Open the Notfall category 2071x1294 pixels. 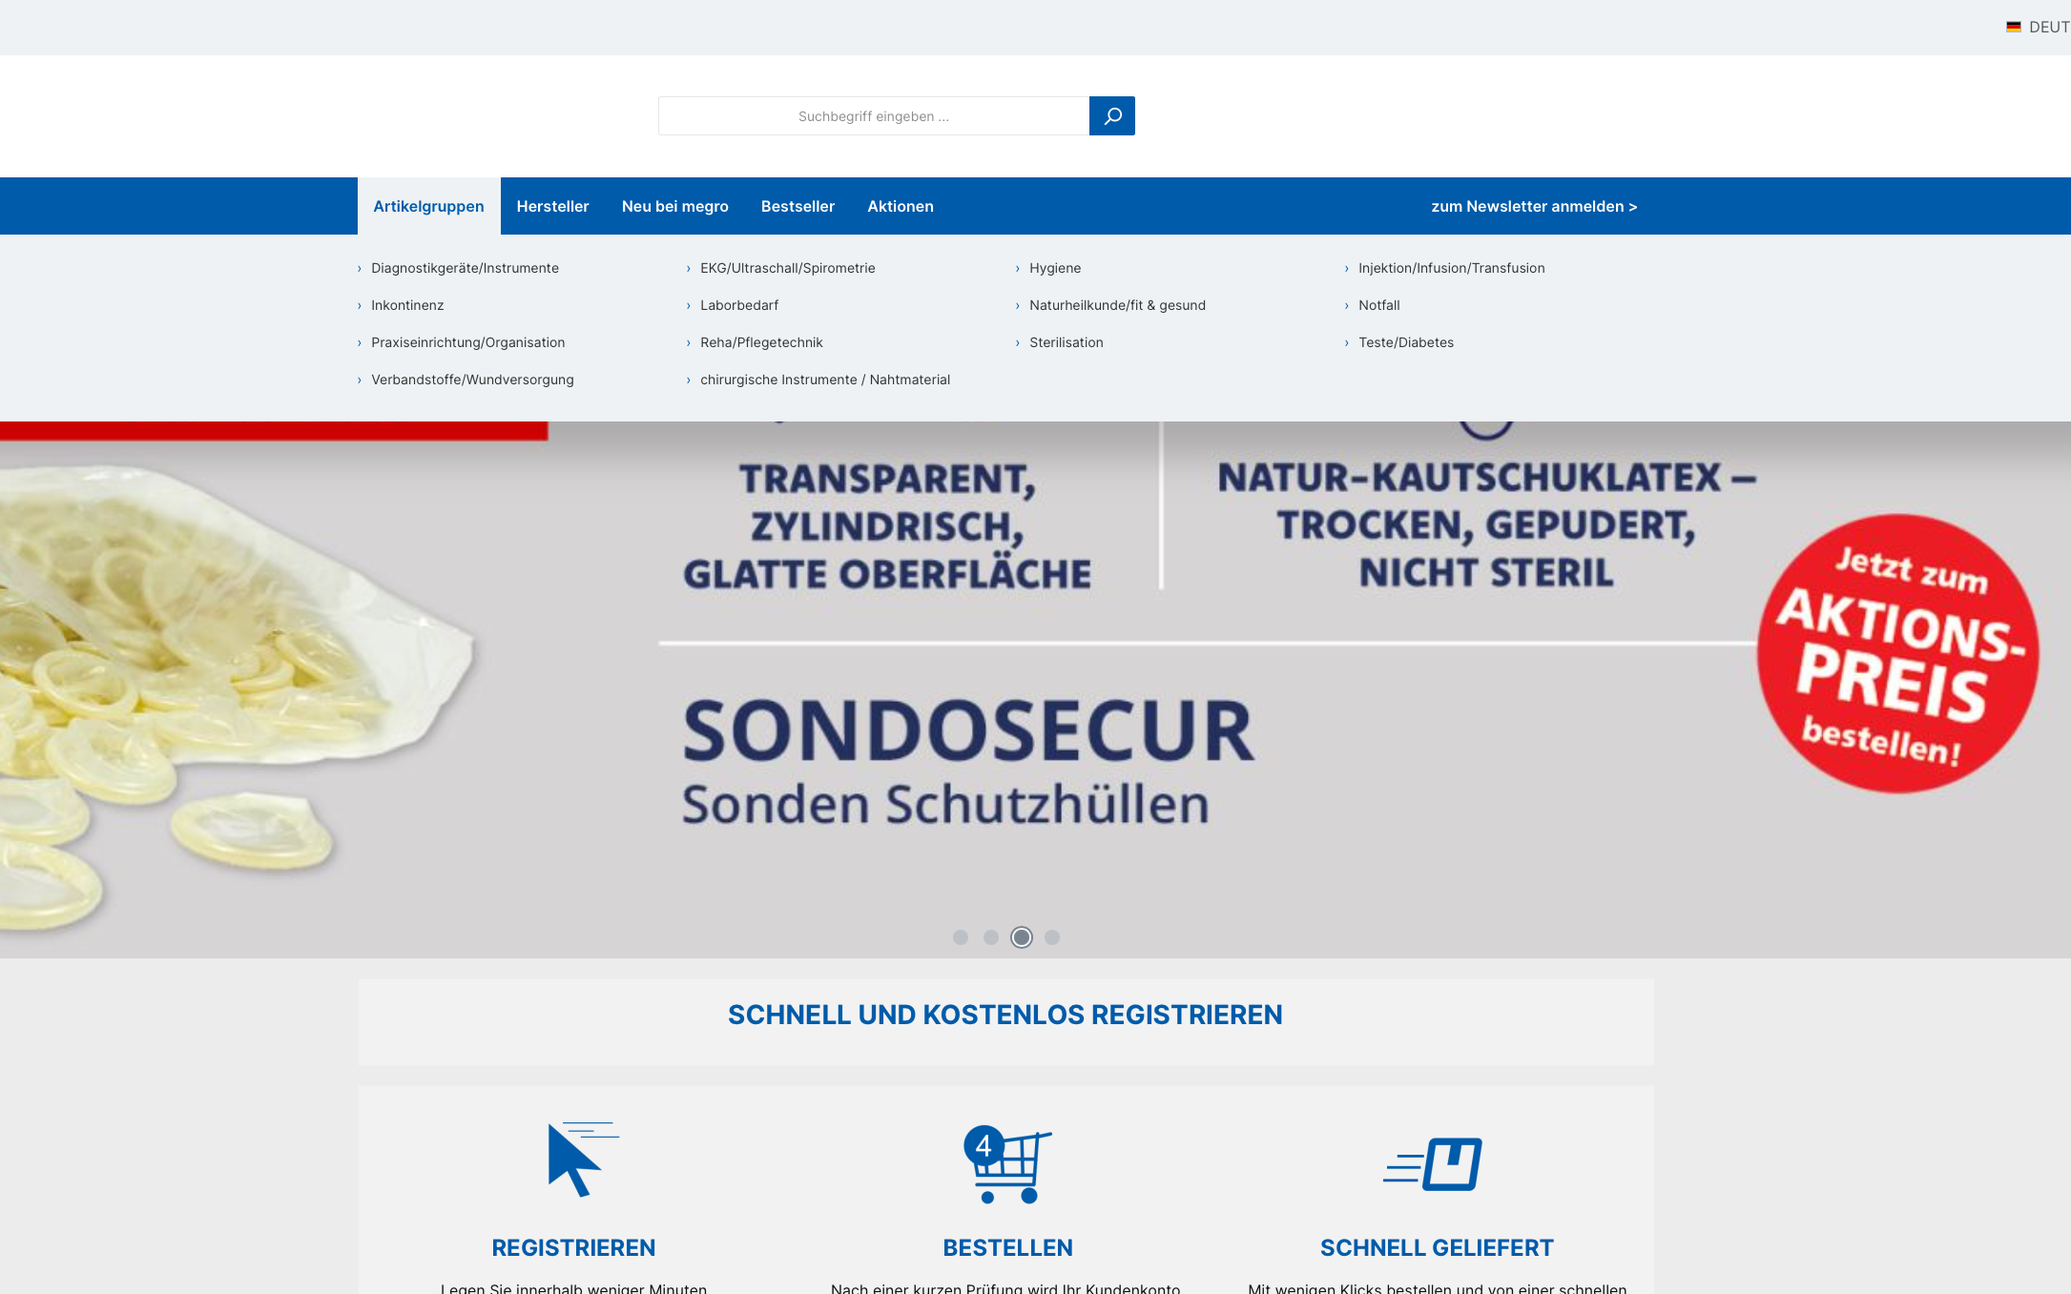1378,305
